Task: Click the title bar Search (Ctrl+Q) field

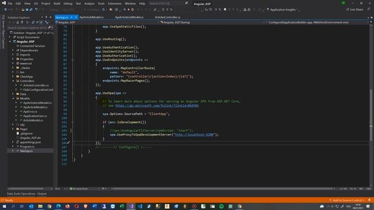Action: pyautogui.click(x=168, y=3)
